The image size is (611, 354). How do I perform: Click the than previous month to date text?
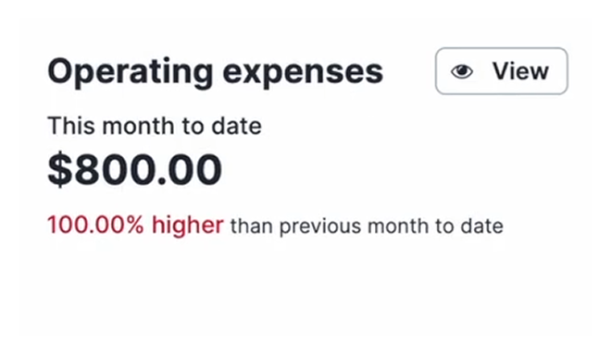[x=367, y=226]
